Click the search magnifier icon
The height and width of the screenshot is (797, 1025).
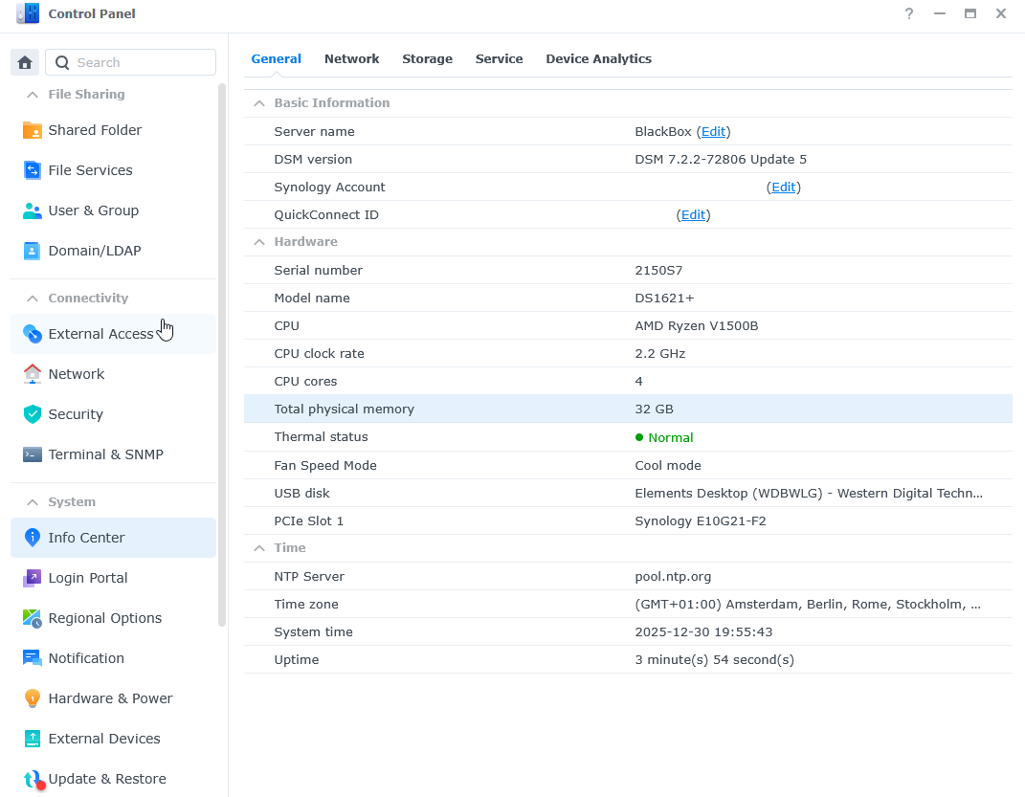click(62, 63)
